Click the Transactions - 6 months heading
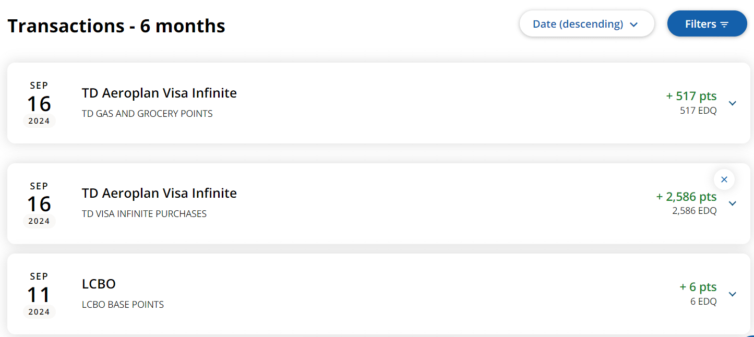 coord(116,26)
